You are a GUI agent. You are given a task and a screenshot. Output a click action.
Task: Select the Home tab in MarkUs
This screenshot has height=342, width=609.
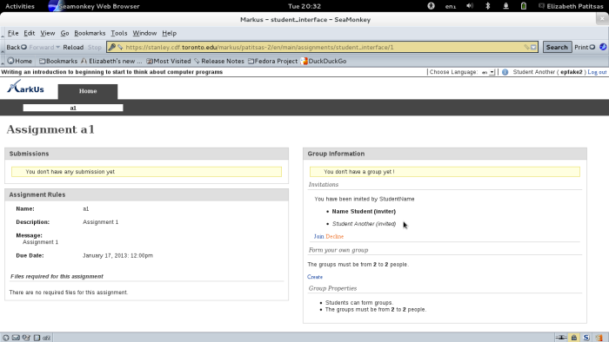(88, 91)
